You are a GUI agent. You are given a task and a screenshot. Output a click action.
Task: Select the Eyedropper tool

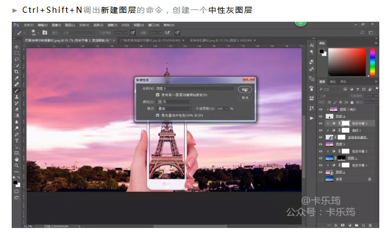point(17,78)
